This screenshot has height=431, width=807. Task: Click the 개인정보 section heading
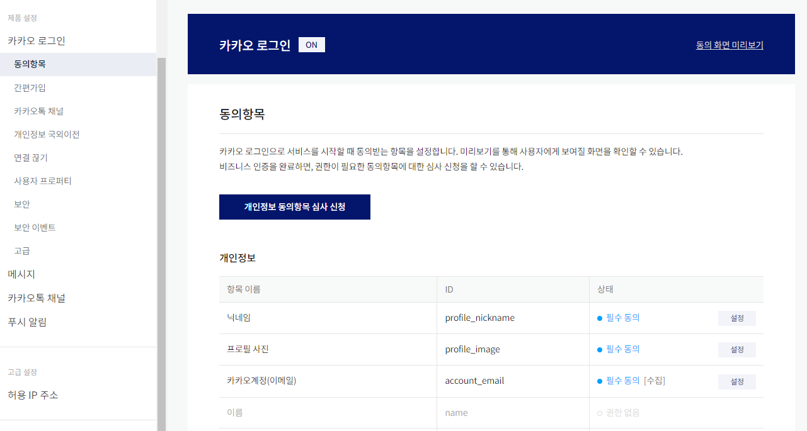pyautogui.click(x=238, y=258)
